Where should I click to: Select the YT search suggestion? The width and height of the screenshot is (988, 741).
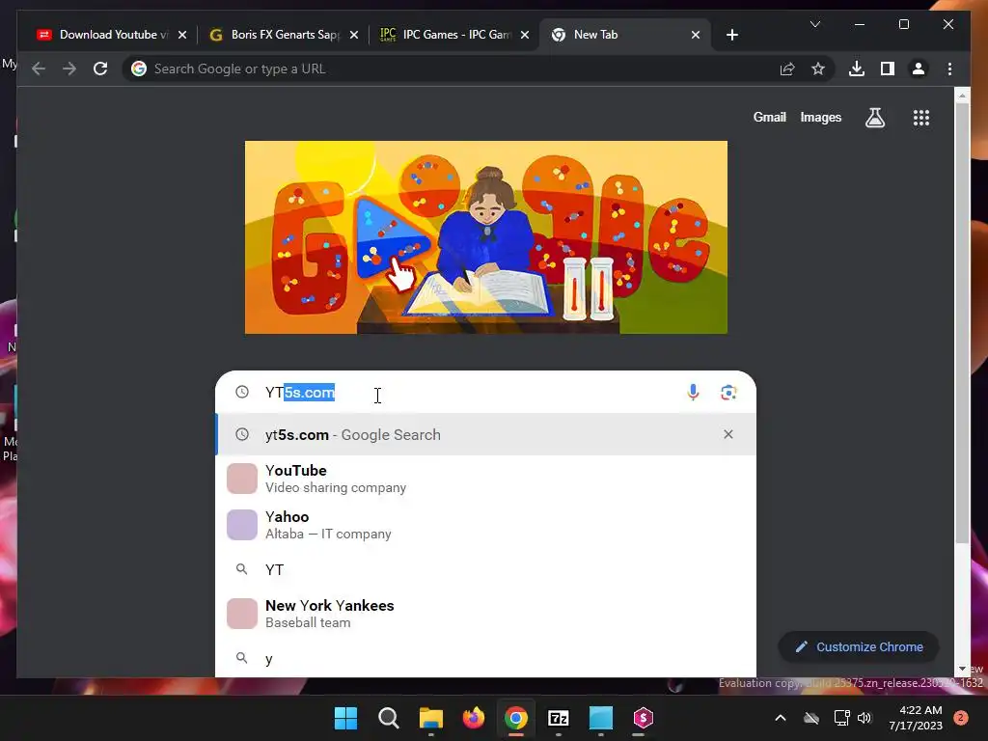486,569
